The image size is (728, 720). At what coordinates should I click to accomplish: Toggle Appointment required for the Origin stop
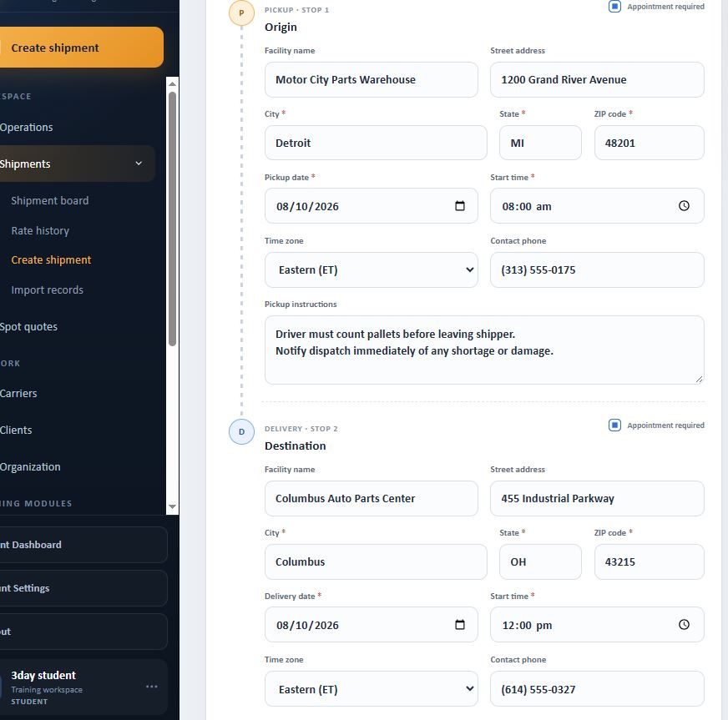point(614,7)
